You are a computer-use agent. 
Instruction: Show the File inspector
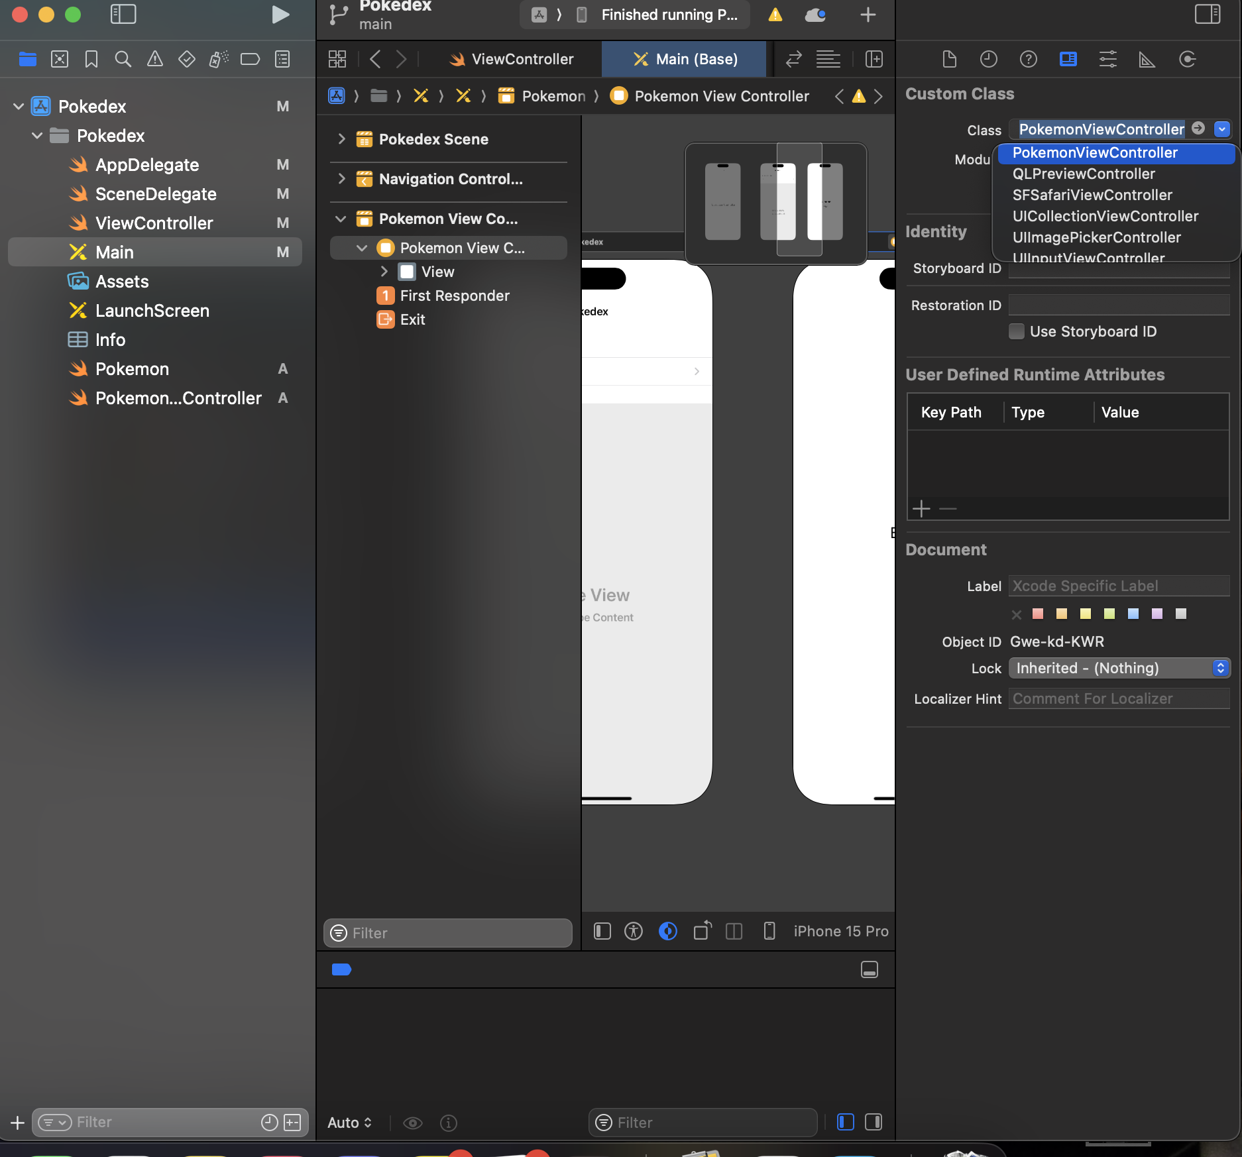[x=949, y=59]
